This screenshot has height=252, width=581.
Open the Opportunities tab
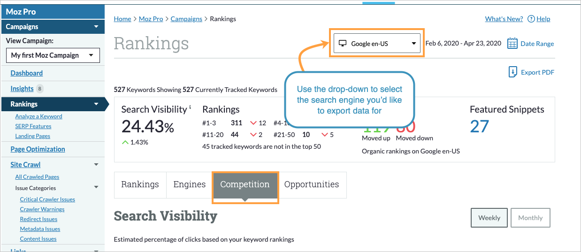[312, 184]
